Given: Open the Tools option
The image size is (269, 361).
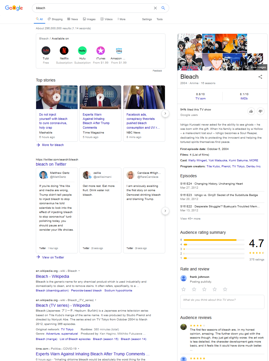Looking at the screenshot, I should [160, 19].
